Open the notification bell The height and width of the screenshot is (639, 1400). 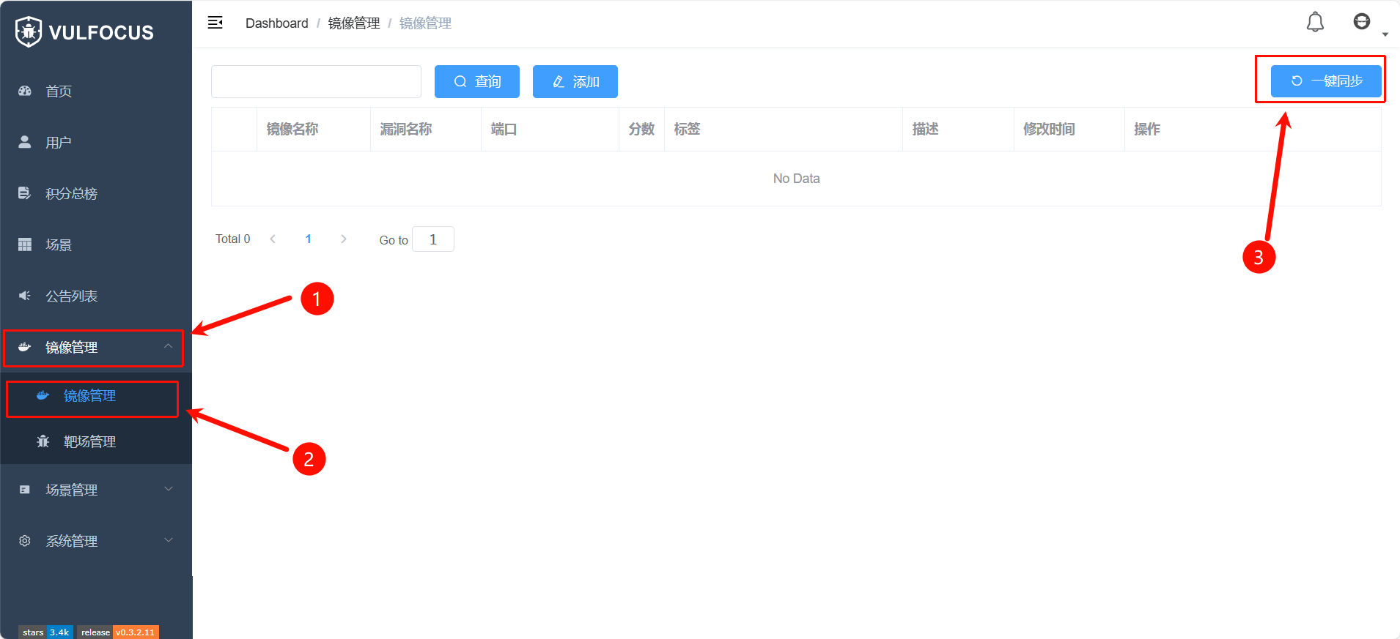click(1315, 23)
